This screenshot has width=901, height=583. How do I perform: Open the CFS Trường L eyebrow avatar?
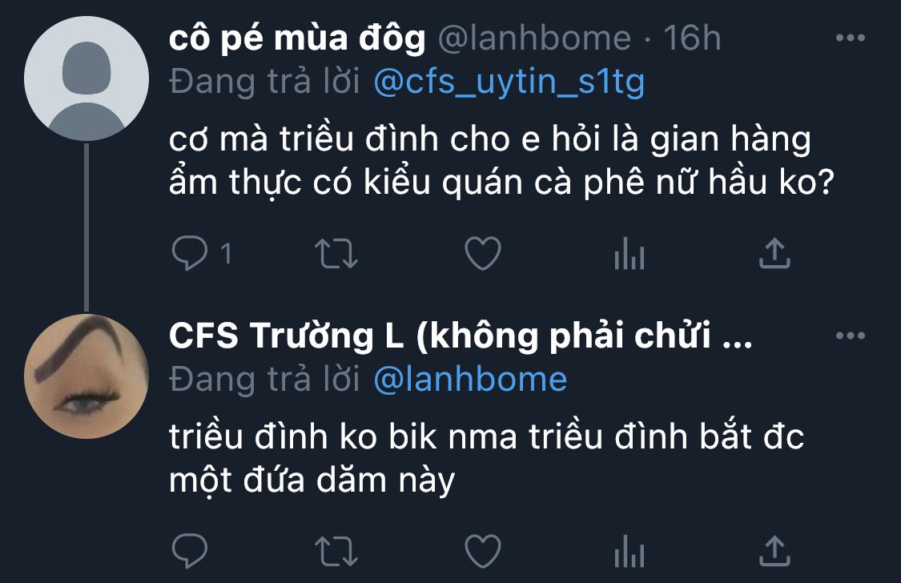click(x=86, y=376)
